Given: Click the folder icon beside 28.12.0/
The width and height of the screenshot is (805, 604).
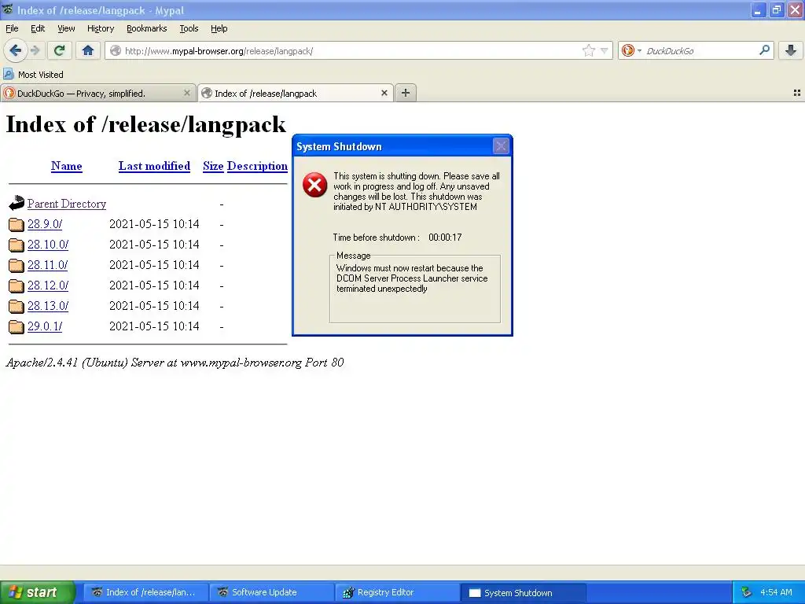Looking at the screenshot, I should [17, 285].
